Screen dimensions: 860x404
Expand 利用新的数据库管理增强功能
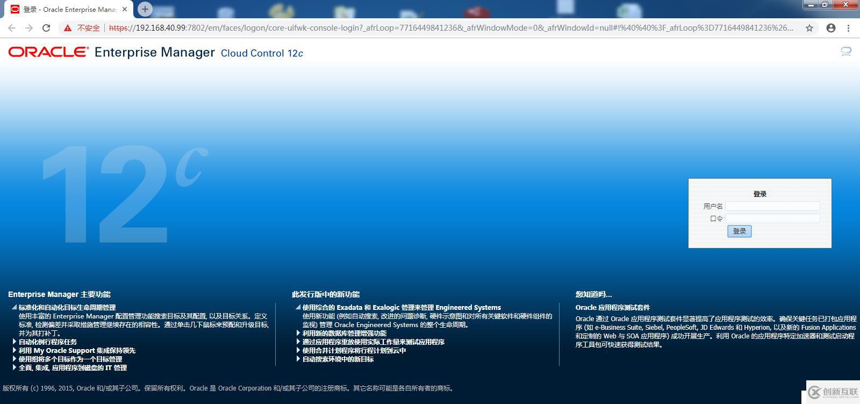(x=298, y=333)
